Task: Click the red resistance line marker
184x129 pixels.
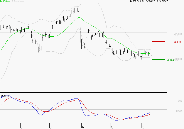Action: (x=158, y=42)
